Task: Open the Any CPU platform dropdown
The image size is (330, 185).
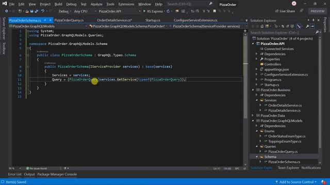Action: click(x=85, y=11)
